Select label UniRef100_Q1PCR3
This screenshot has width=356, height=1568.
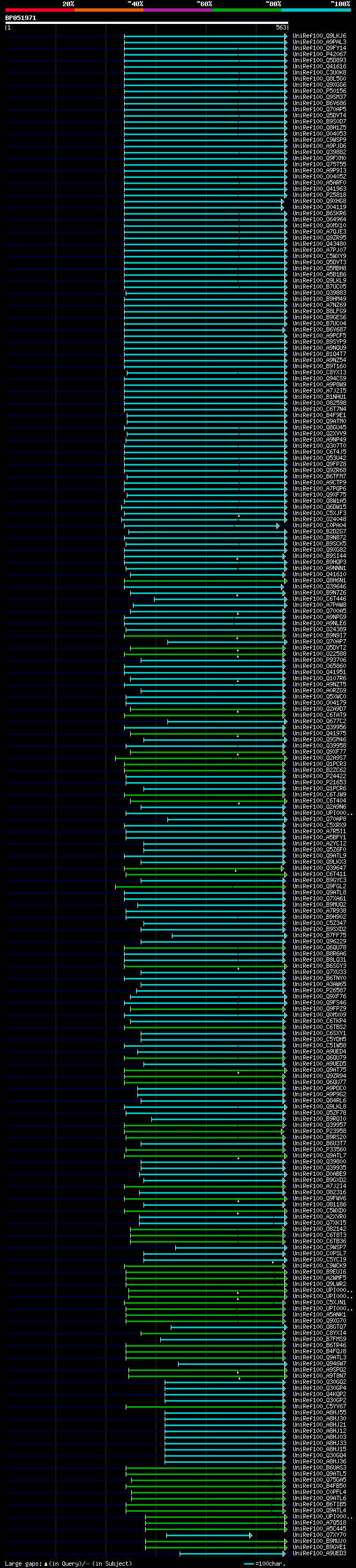point(319,764)
